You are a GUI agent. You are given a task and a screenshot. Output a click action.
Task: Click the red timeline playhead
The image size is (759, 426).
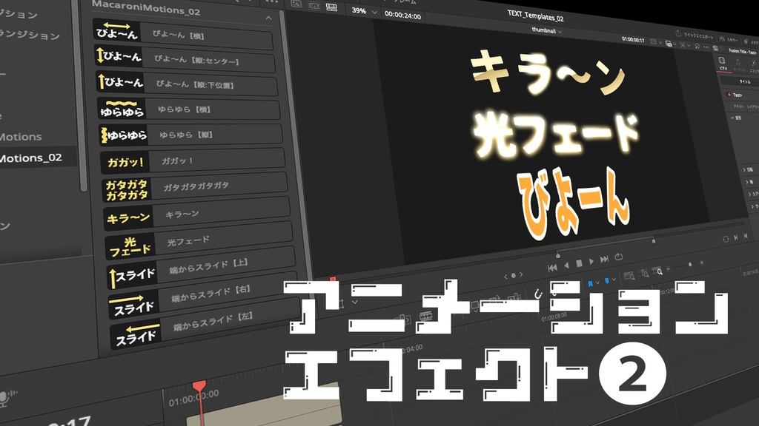pos(199,386)
